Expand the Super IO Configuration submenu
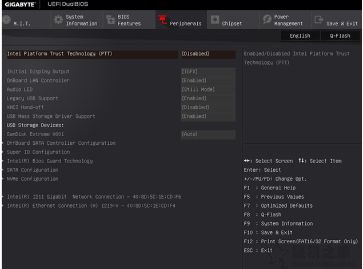Image resolution: width=363 pixels, height=269 pixels. 38,152
